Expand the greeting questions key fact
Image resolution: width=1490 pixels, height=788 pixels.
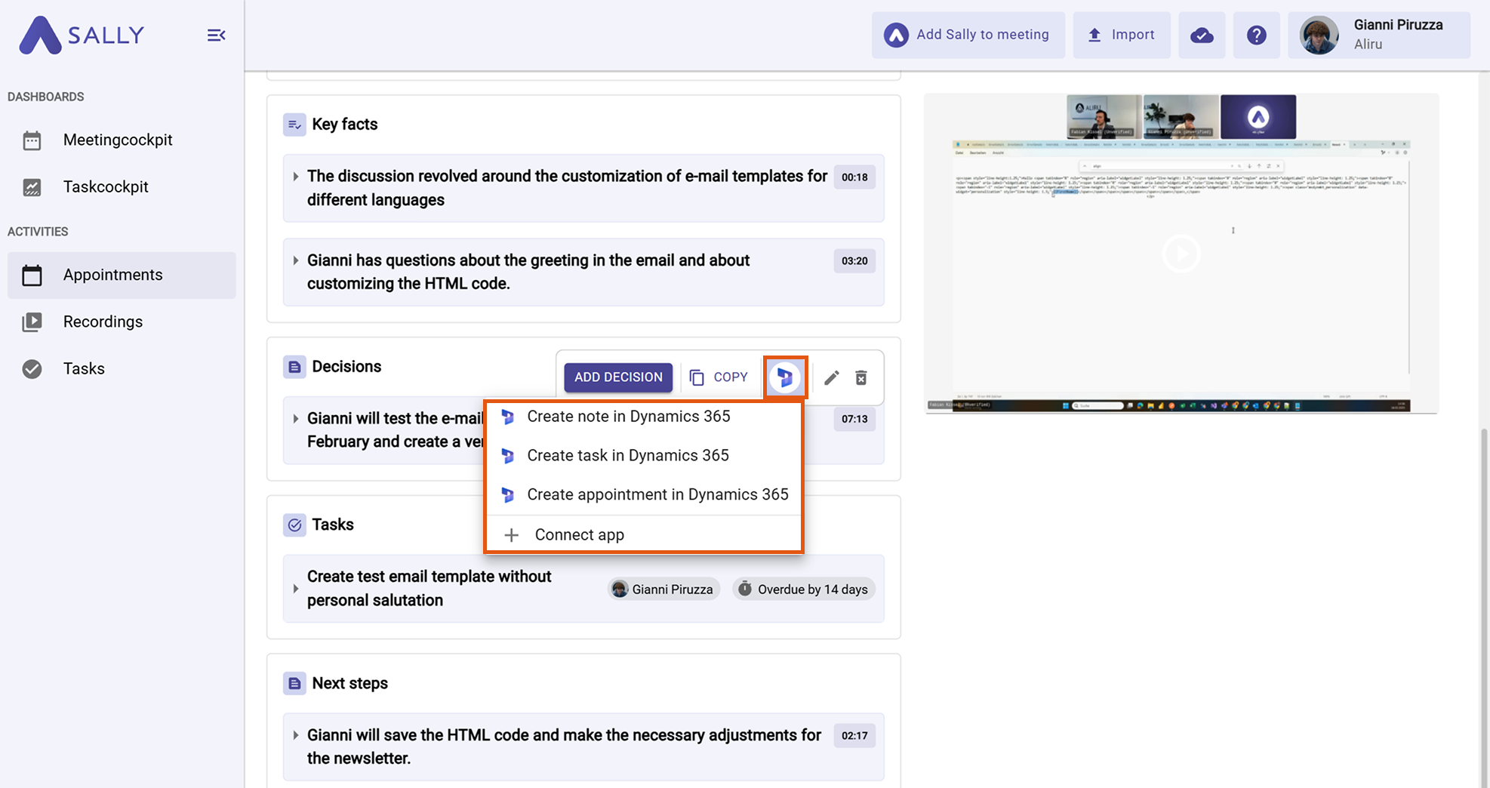[x=295, y=260]
